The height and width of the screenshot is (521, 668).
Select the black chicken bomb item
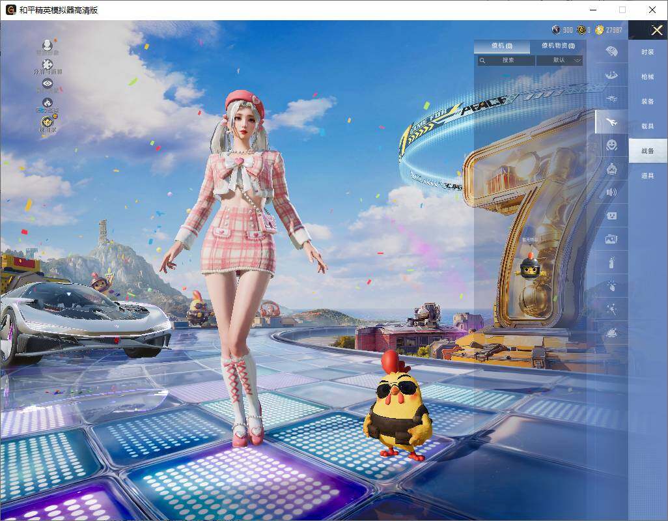530,266
